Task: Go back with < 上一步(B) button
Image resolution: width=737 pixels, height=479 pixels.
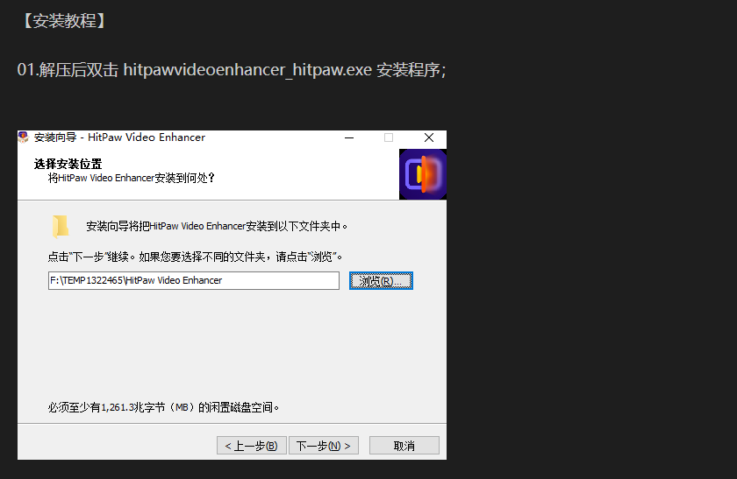Action: [x=252, y=445]
